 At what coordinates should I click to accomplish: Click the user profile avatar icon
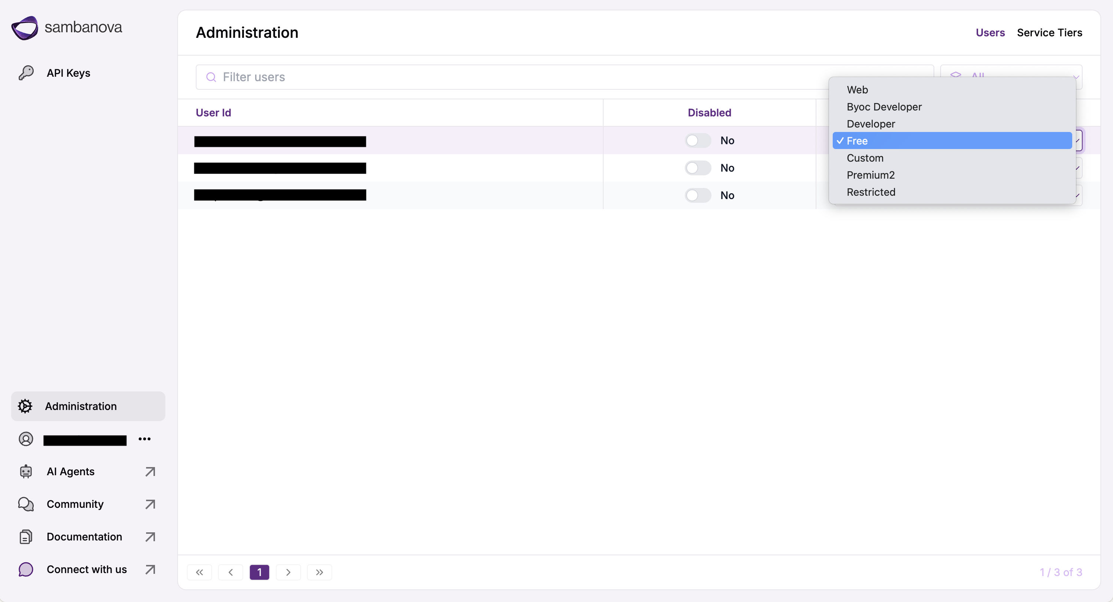[26, 439]
